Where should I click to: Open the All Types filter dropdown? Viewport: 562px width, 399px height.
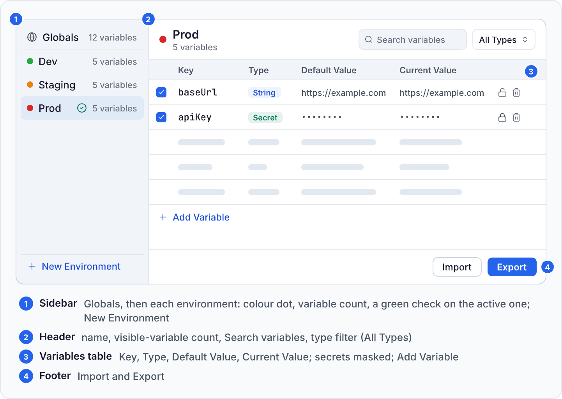(504, 39)
